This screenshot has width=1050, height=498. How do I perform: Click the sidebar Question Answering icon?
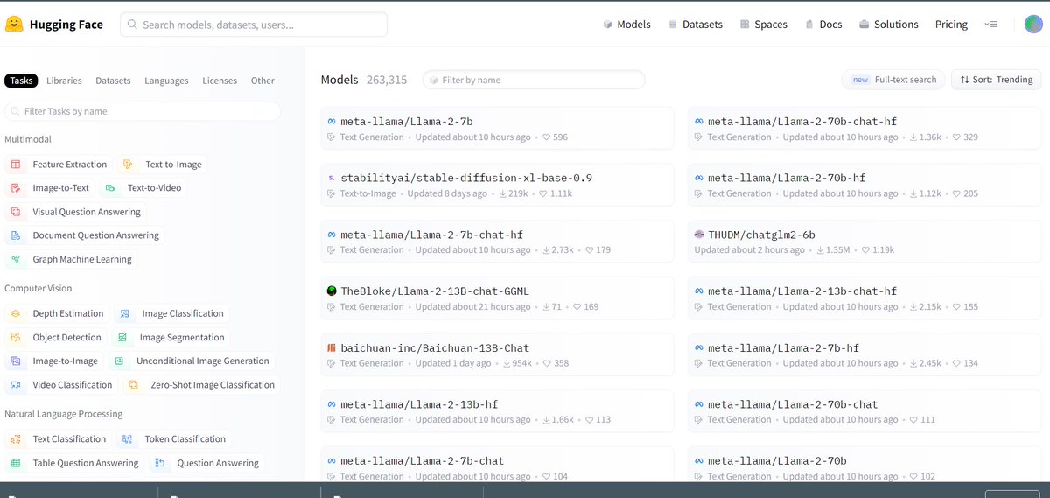pyautogui.click(x=160, y=463)
